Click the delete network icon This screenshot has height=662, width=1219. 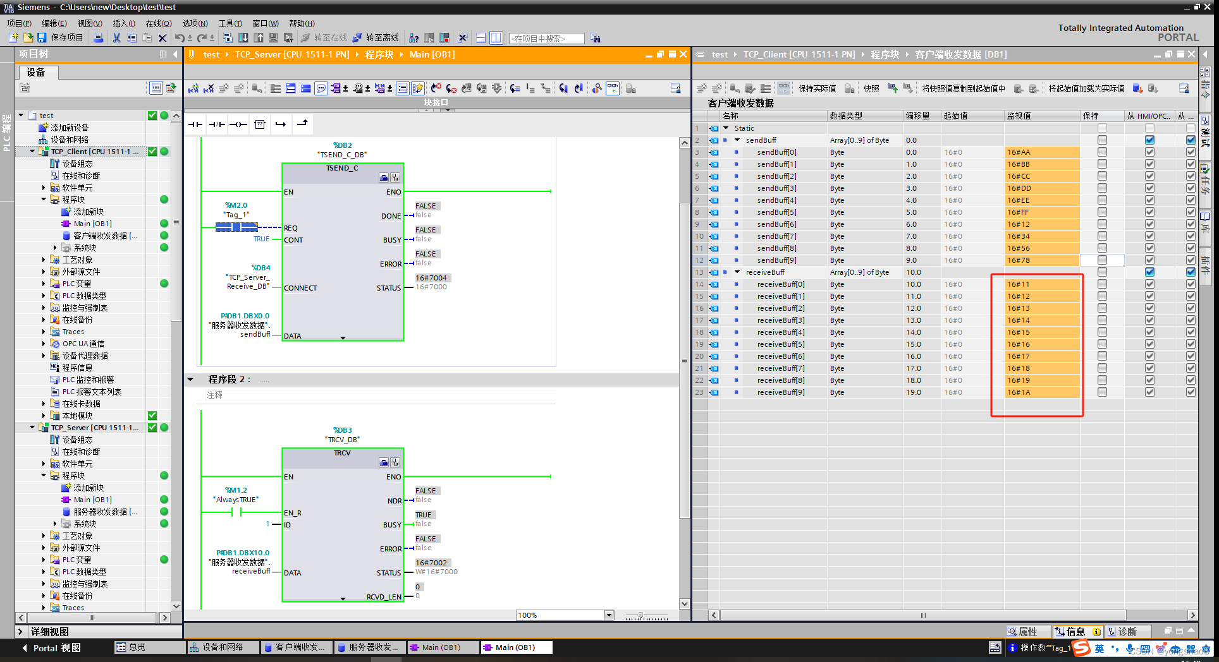click(x=209, y=88)
